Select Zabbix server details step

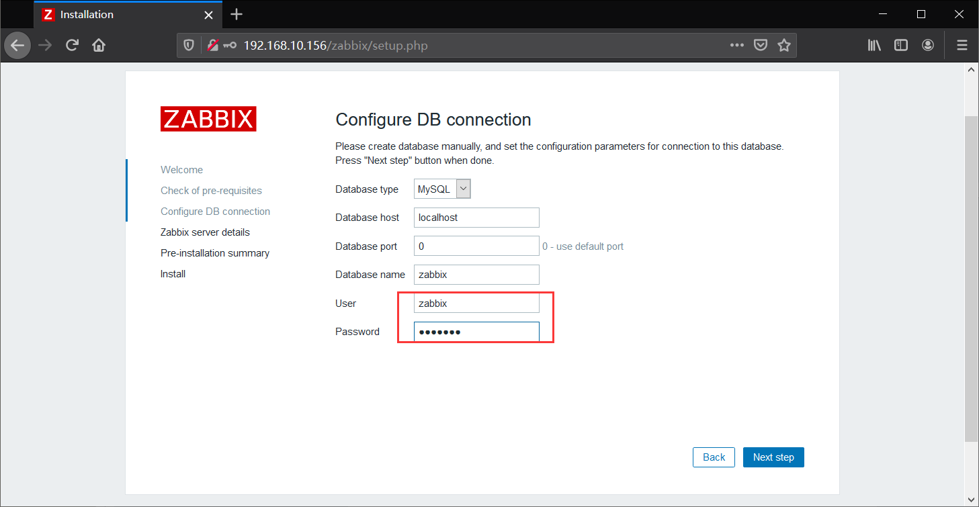tap(205, 232)
